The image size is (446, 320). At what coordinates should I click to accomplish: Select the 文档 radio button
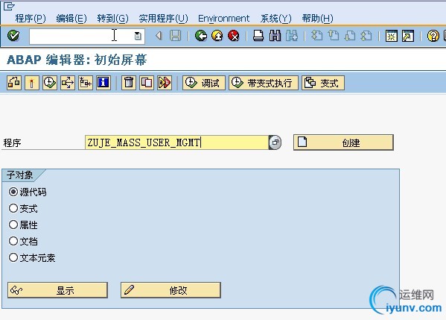pos(13,241)
